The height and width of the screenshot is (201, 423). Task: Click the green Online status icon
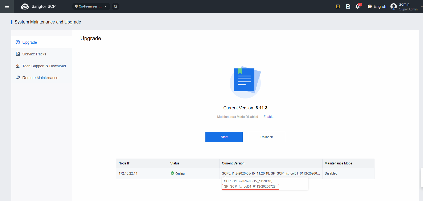172,173
